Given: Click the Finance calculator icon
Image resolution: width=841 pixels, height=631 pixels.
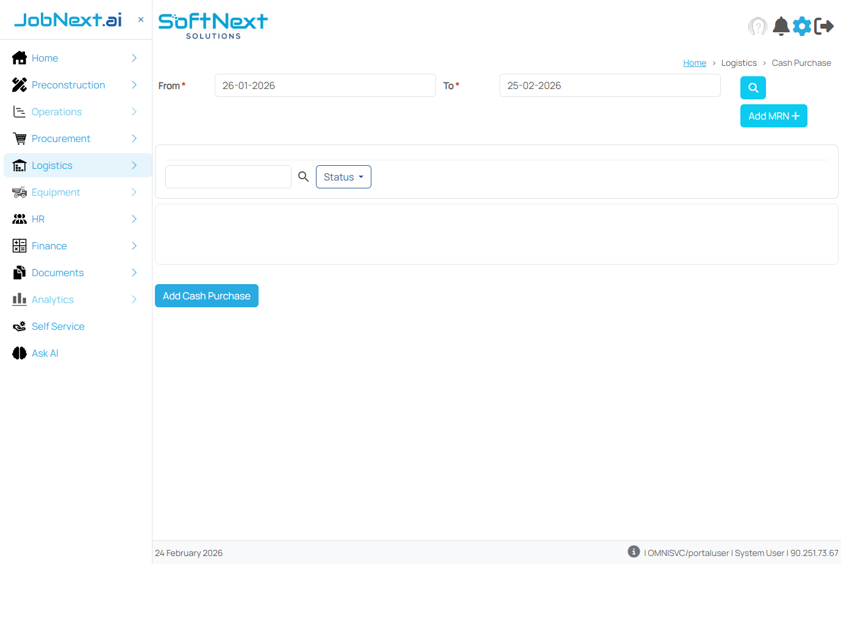Looking at the screenshot, I should coord(19,246).
